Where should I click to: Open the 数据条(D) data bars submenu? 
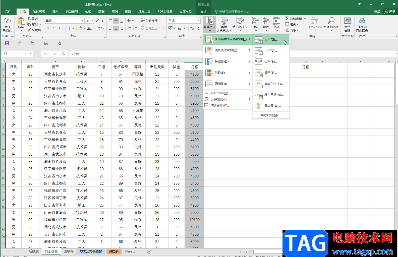pyautogui.click(x=228, y=61)
